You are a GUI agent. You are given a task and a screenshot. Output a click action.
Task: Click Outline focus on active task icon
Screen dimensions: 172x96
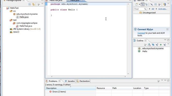point(145,45)
